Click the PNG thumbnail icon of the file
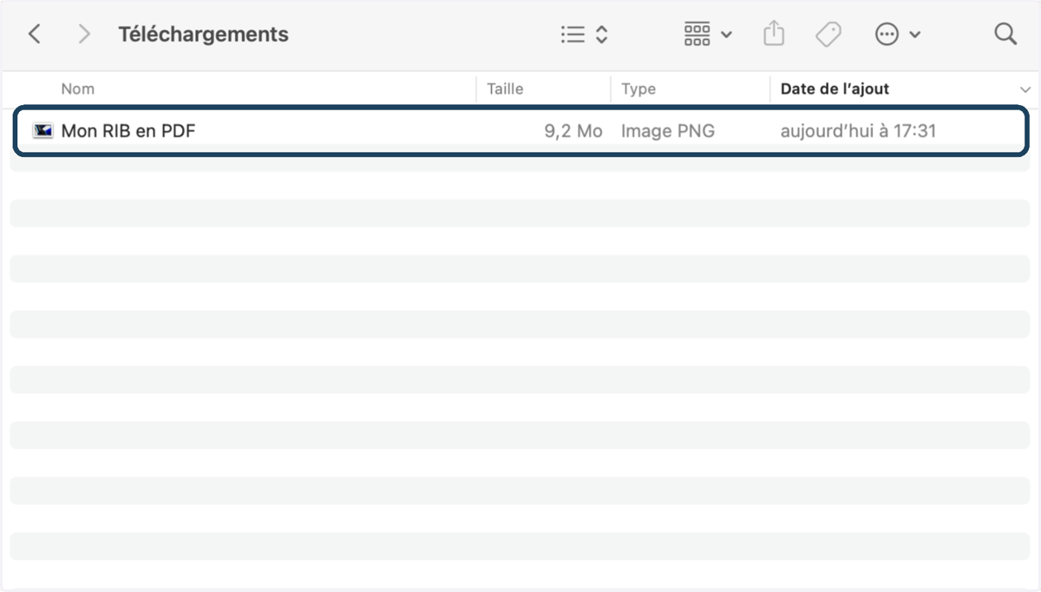The width and height of the screenshot is (1041, 592). click(x=43, y=131)
